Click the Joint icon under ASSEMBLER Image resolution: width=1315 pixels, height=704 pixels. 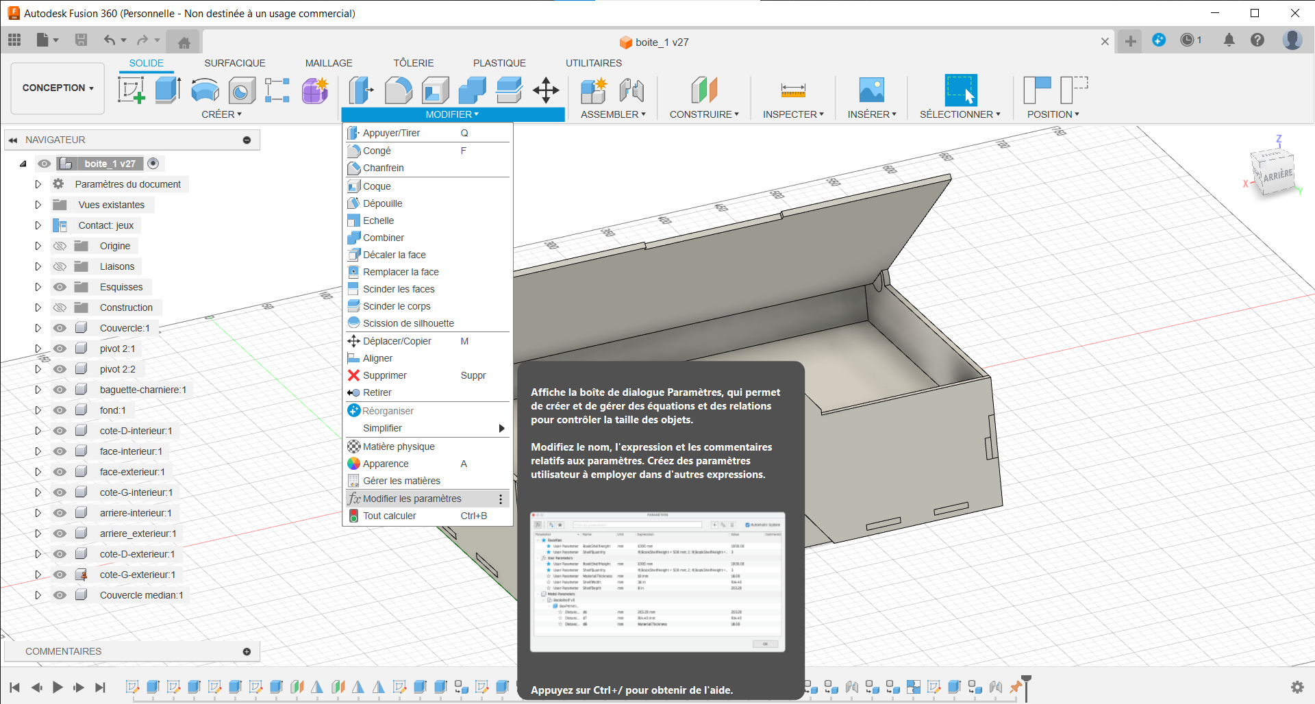[631, 90]
